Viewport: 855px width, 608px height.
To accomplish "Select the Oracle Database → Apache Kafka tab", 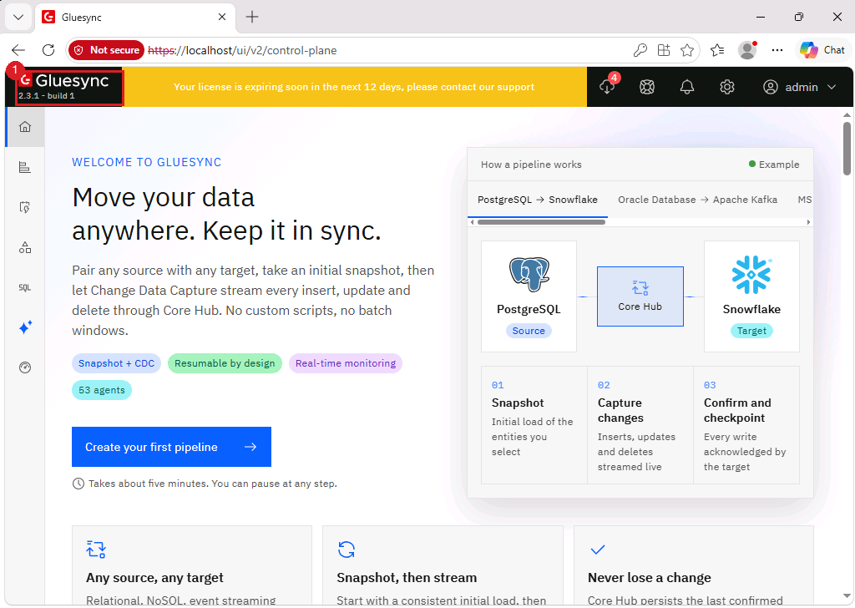I will (x=697, y=200).
